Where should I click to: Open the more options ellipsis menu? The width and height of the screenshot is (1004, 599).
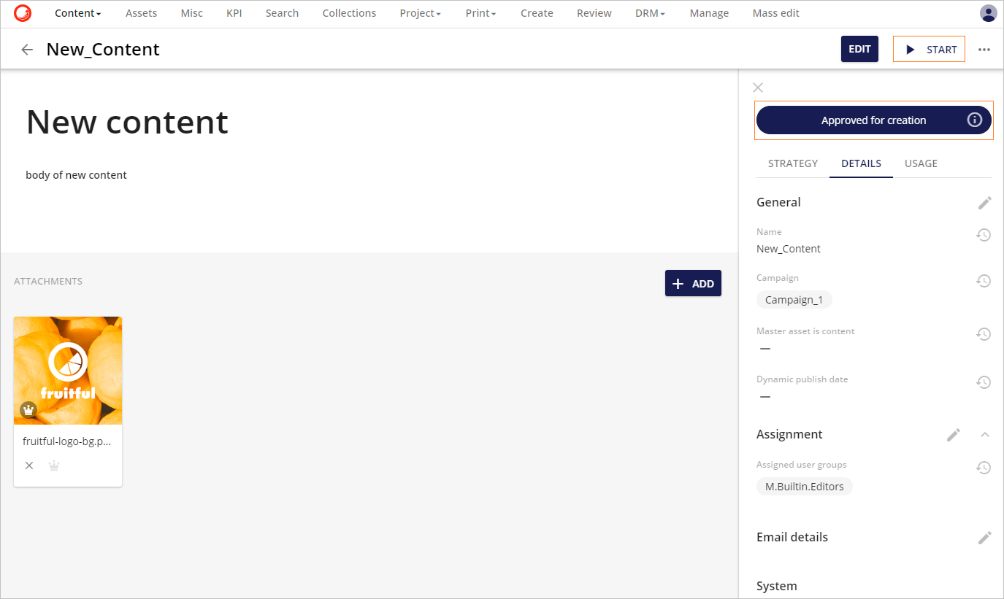click(984, 49)
